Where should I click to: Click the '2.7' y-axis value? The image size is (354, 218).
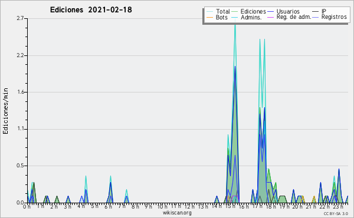(20, 18)
